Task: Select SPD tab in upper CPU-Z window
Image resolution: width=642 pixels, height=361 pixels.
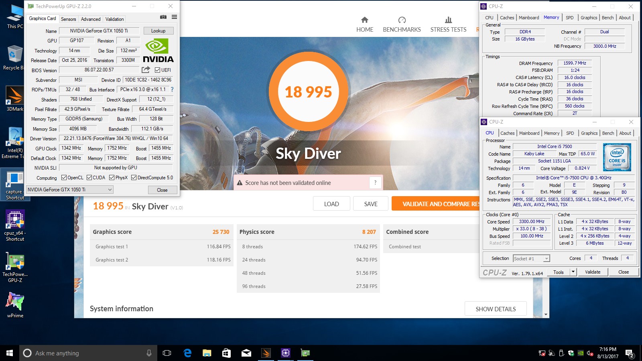Action: pos(569,18)
